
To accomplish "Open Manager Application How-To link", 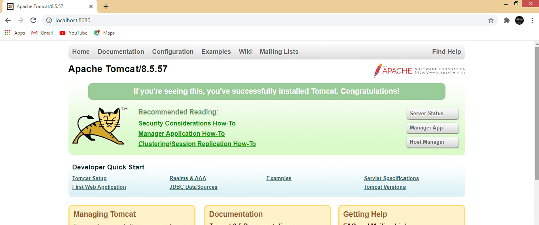I will (182, 134).
